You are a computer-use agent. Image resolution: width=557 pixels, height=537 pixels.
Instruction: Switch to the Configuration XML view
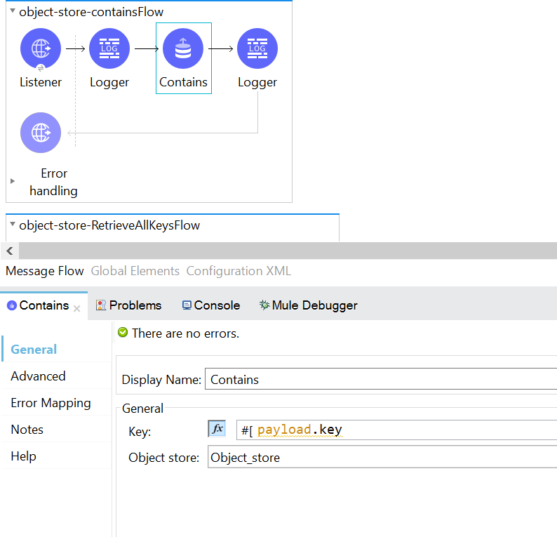239,271
